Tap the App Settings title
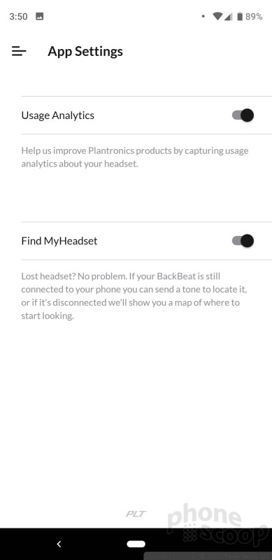This screenshot has width=272, height=560. click(x=85, y=51)
